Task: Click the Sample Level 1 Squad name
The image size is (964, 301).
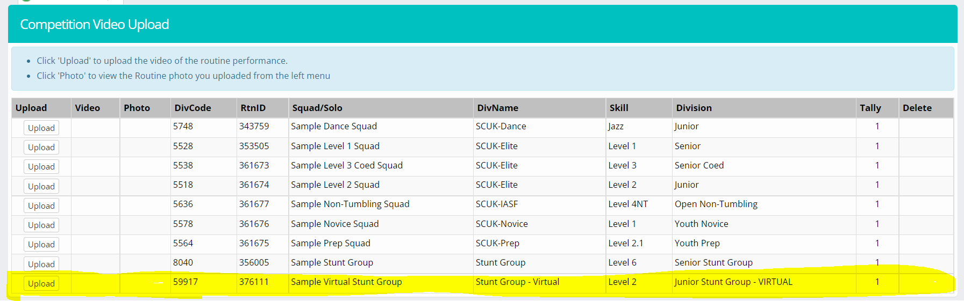Action: tap(335, 146)
